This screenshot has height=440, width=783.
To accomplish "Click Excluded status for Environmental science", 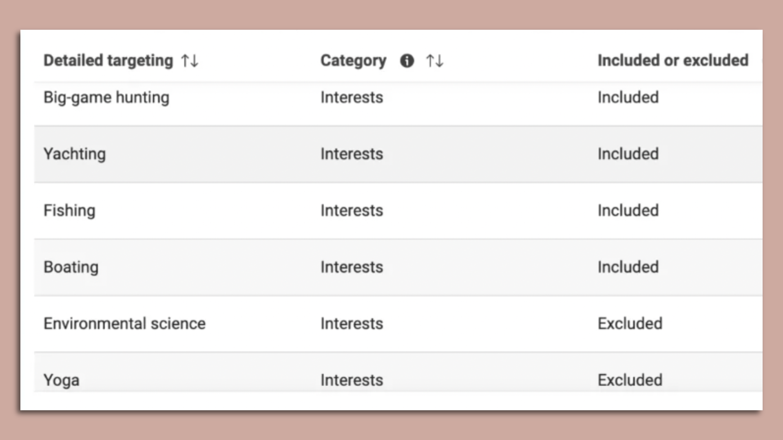I will (630, 323).
